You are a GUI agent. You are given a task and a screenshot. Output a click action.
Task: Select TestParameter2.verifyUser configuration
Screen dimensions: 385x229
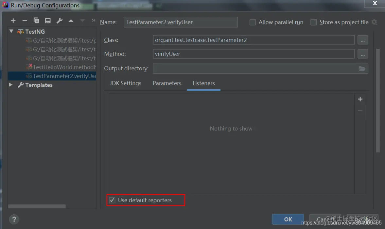tap(52, 76)
